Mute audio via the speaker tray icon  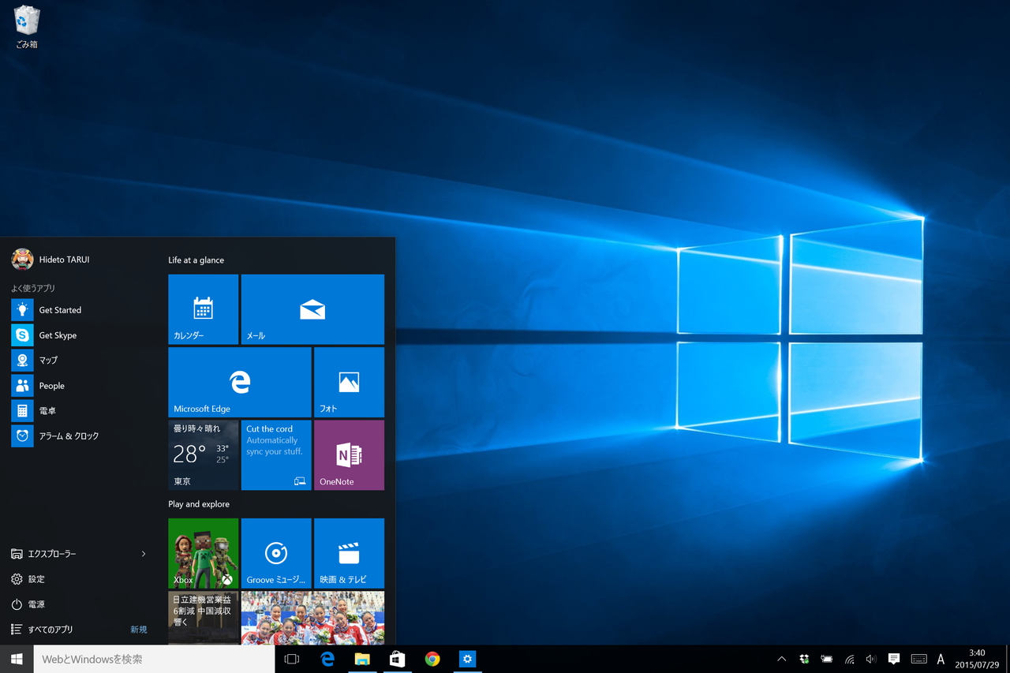click(871, 659)
